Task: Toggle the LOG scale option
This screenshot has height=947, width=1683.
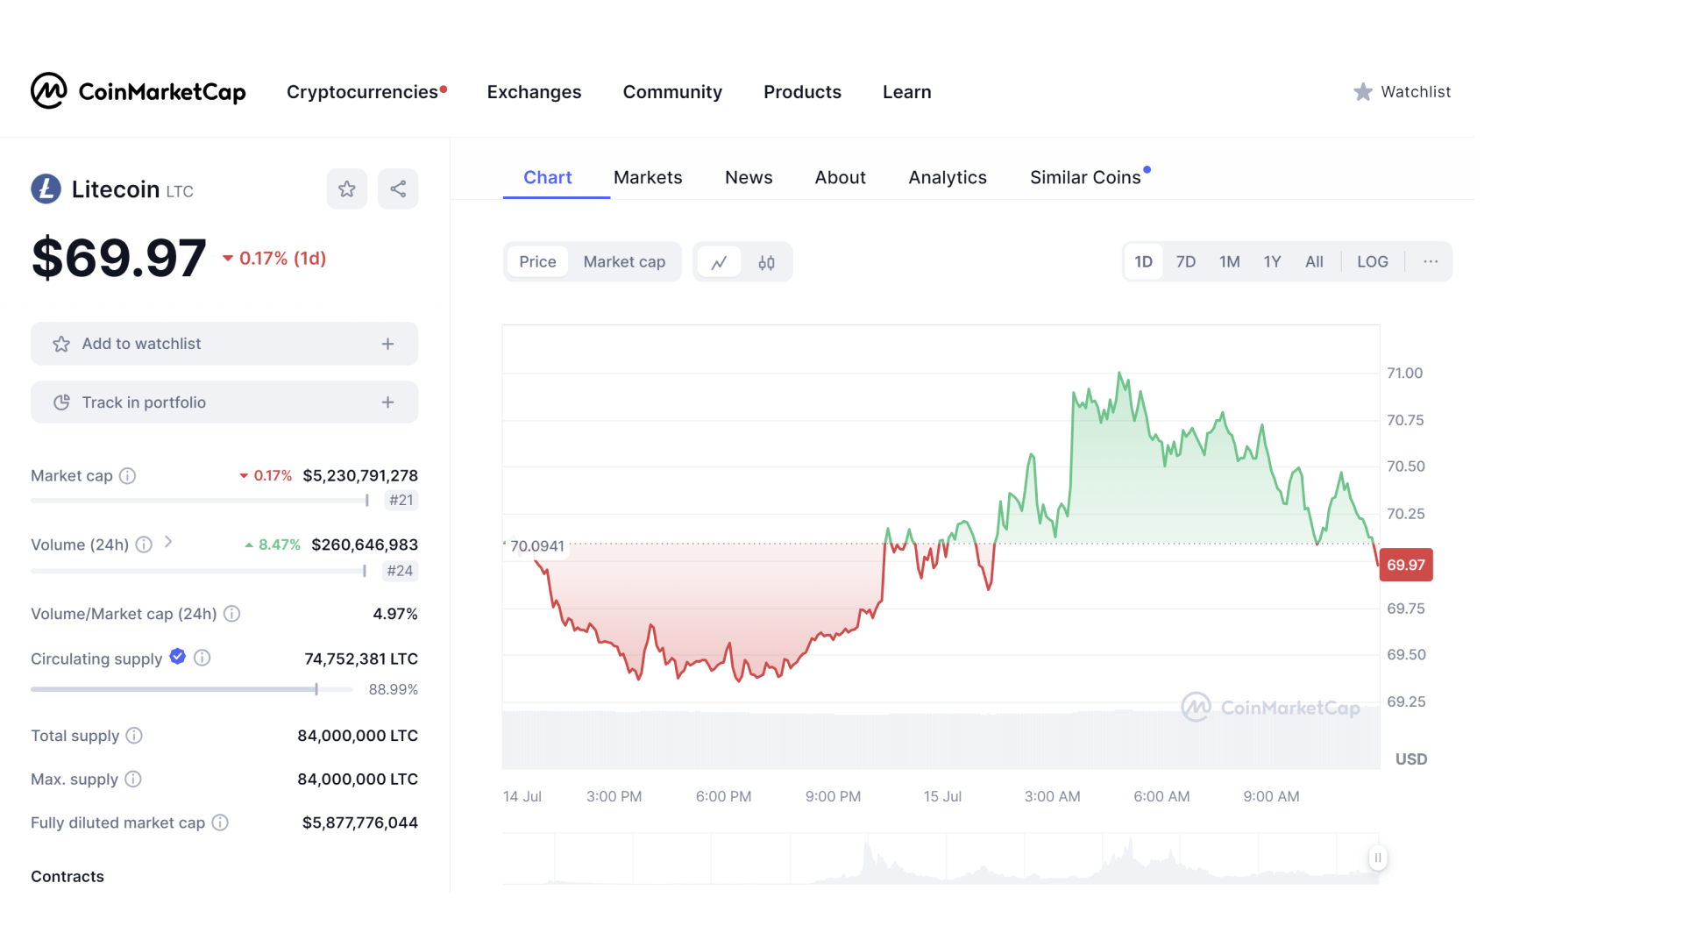Action: point(1372,261)
